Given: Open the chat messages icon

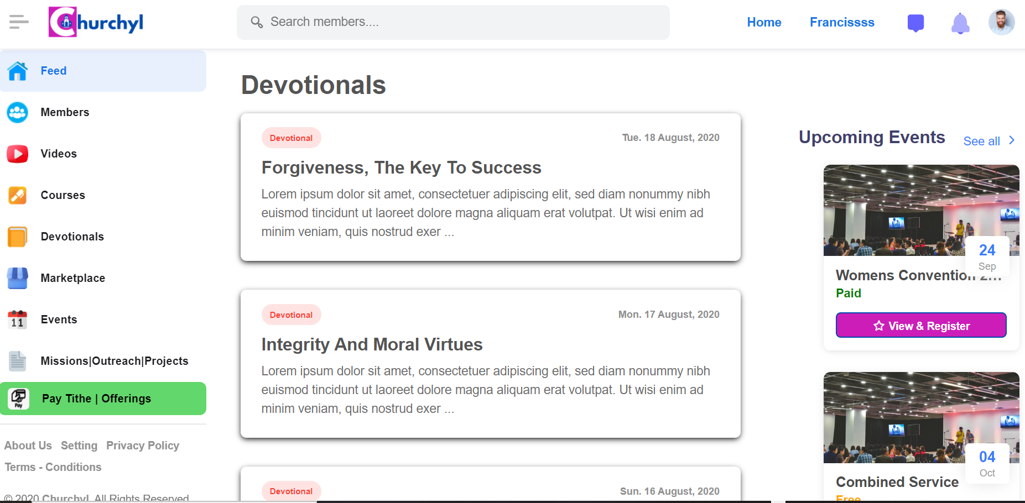Looking at the screenshot, I should (915, 23).
